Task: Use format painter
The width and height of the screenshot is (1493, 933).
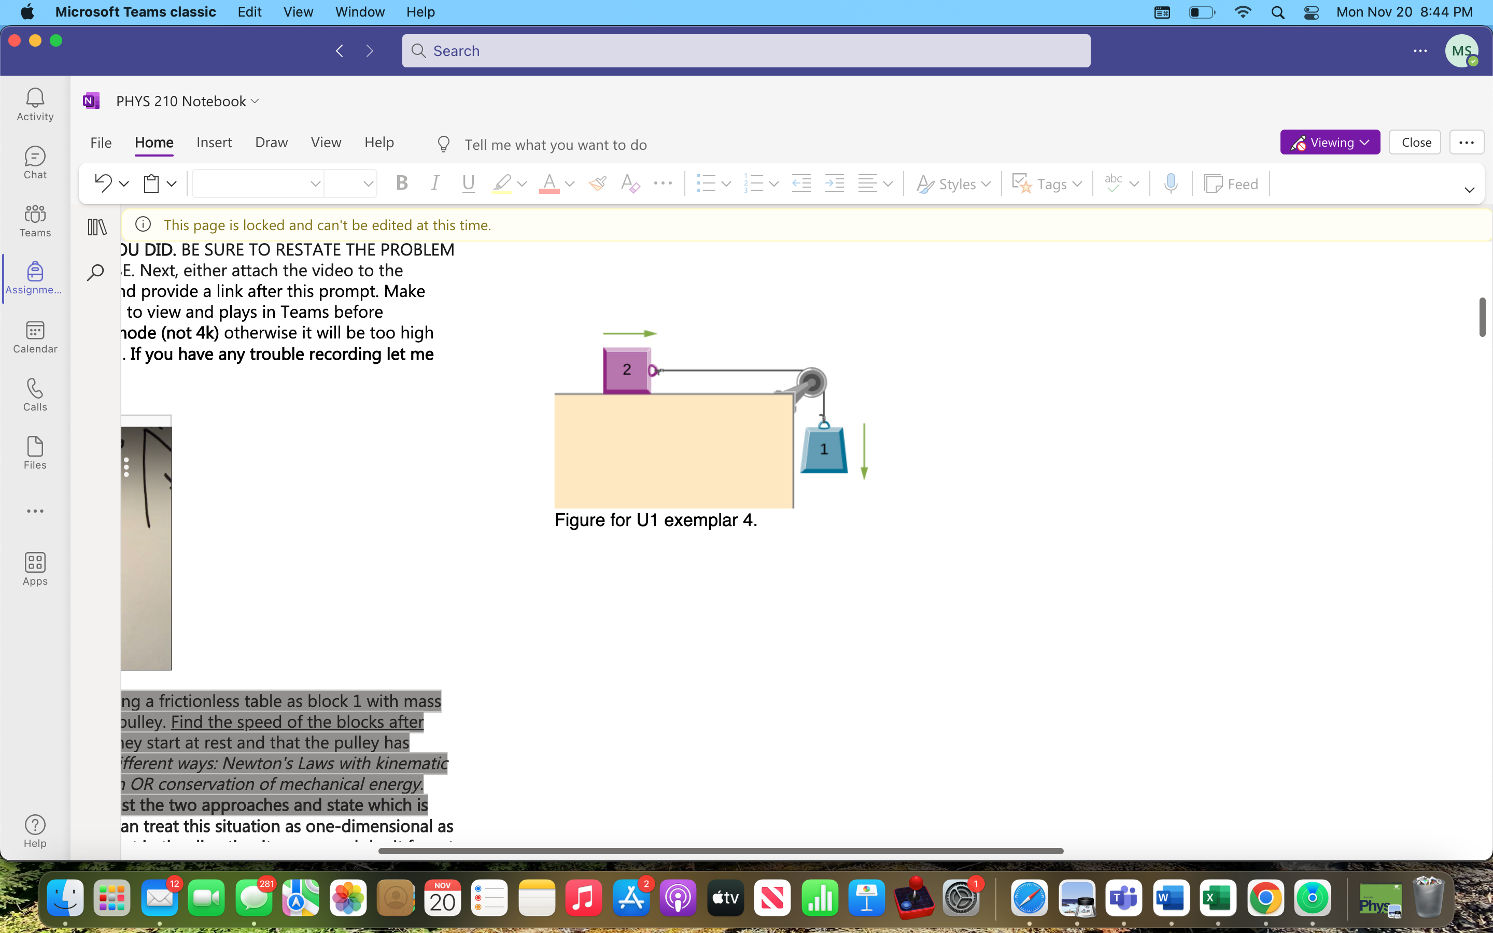Action: (596, 182)
